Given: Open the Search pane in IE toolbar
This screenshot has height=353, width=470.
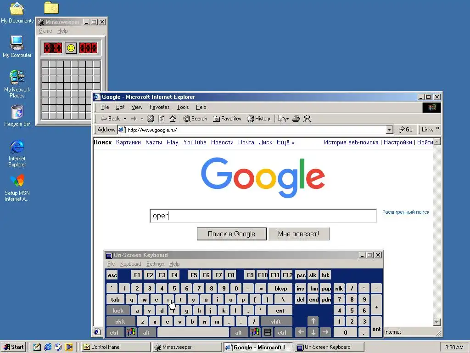Looking at the screenshot, I should click(195, 119).
